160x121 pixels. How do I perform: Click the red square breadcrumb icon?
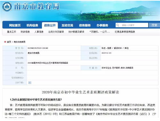tap(5, 42)
